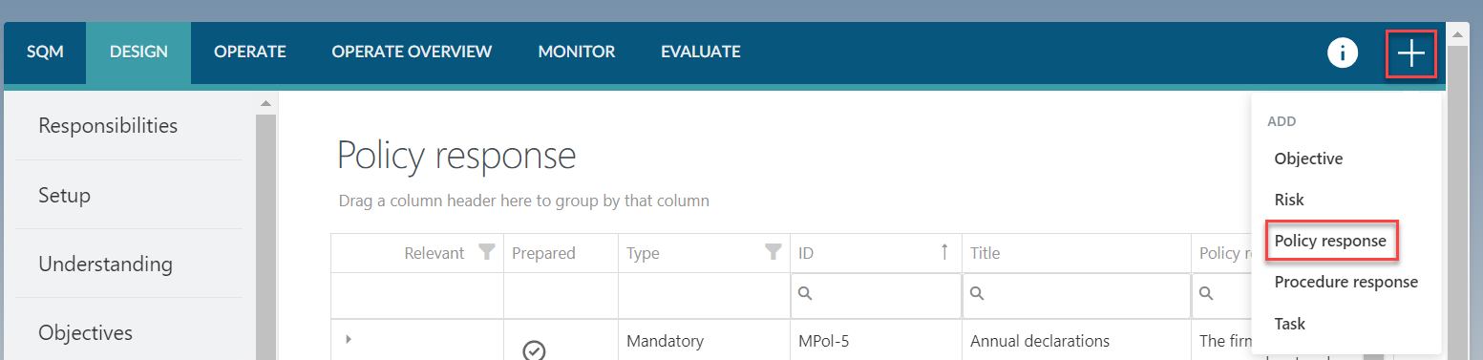
Task: Click the sidebar scroll-up arrow
Action: (x=265, y=103)
